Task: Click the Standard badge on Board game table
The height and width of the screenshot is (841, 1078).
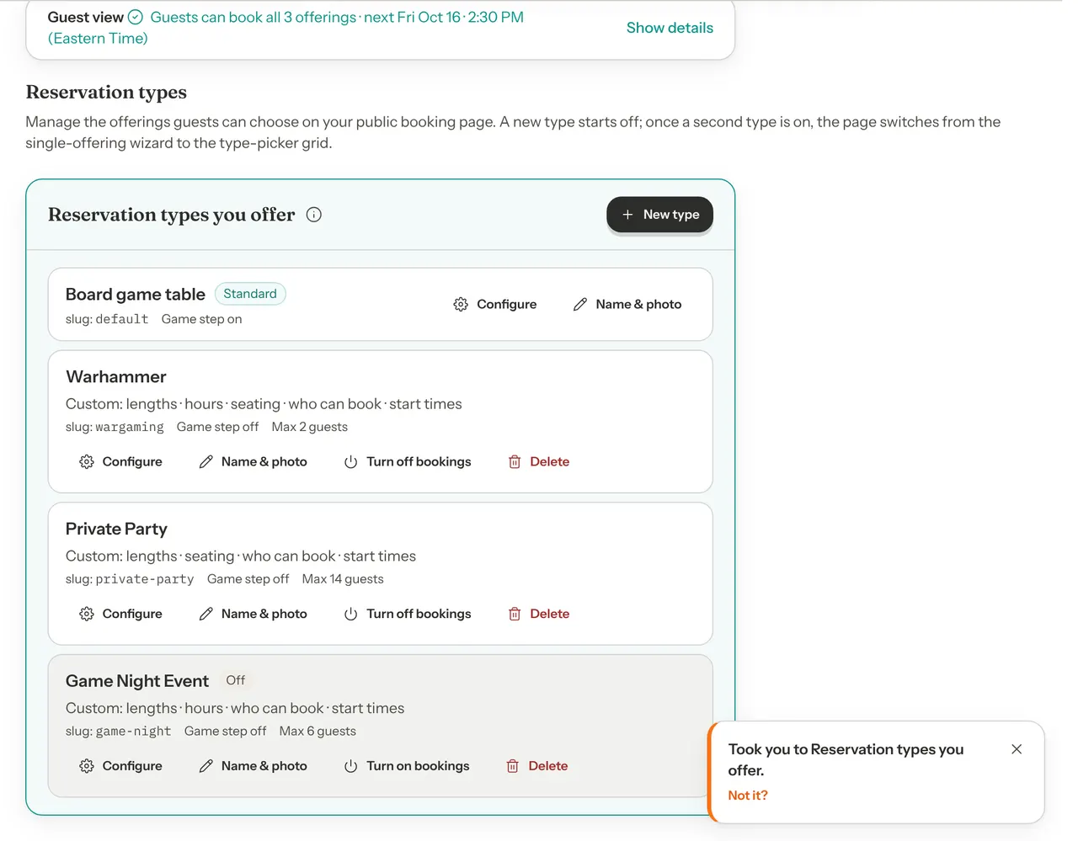Action: [x=250, y=294]
